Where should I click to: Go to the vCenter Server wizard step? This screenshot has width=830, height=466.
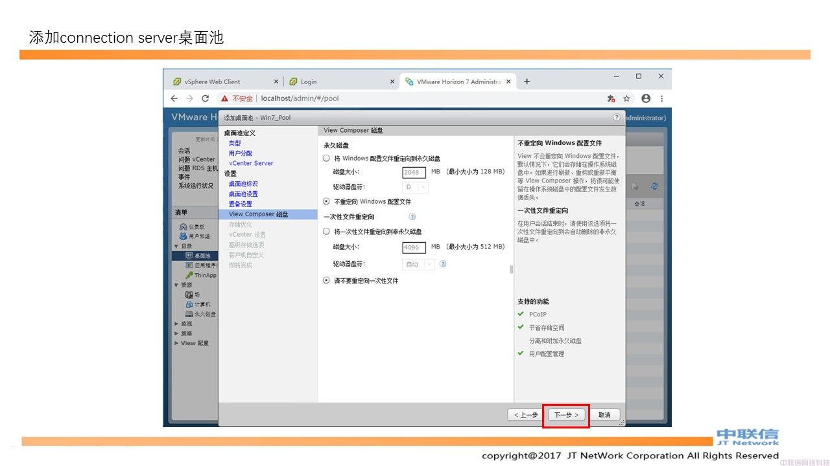pyautogui.click(x=251, y=163)
